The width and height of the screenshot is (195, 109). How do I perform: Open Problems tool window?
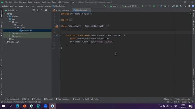[x=36, y=99]
